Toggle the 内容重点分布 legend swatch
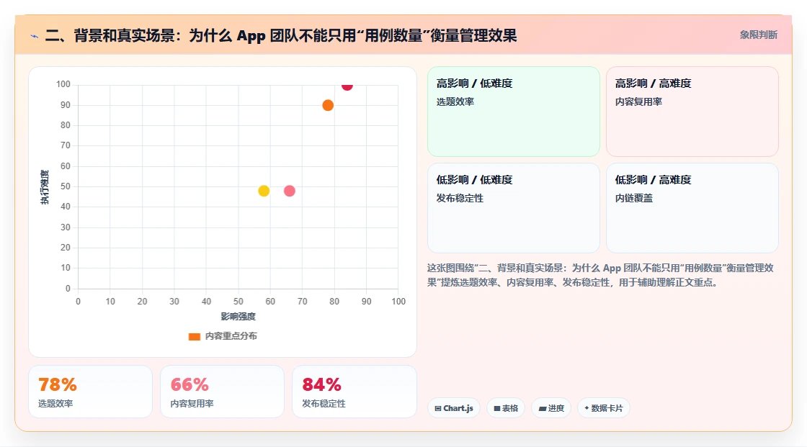The width and height of the screenshot is (807, 447). pos(194,336)
